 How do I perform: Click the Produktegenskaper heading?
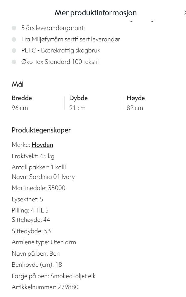tap(41, 130)
